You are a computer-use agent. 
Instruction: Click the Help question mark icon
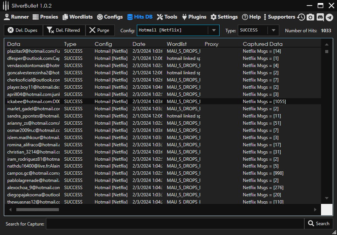coord(245,17)
